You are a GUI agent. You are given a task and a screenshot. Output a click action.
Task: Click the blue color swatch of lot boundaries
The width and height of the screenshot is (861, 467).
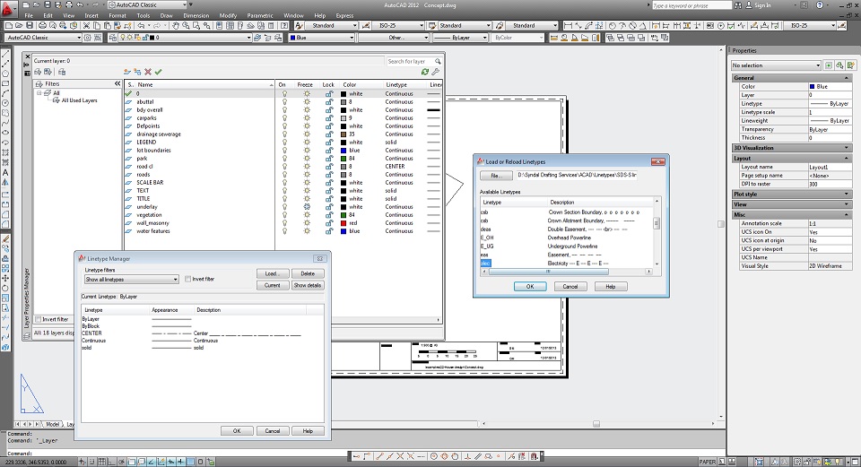[344, 151]
